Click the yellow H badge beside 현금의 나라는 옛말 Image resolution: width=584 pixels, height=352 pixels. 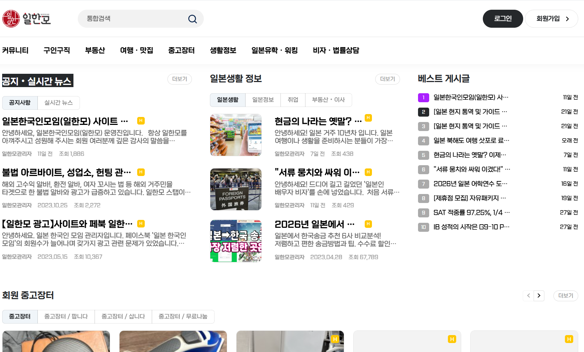[368, 118]
